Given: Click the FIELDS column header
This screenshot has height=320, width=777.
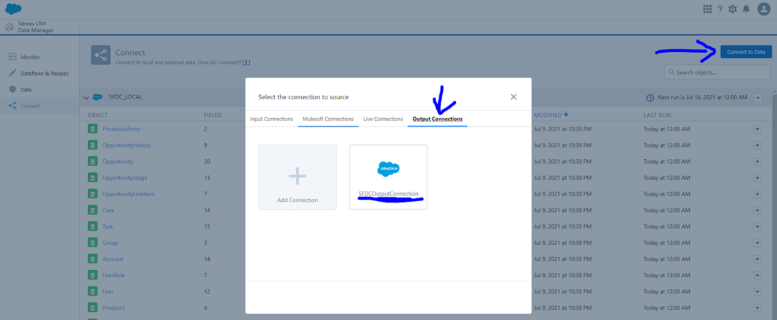Looking at the screenshot, I should (213, 115).
